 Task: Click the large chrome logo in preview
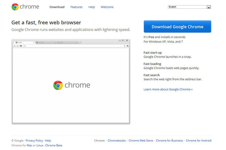pos(72,85)
